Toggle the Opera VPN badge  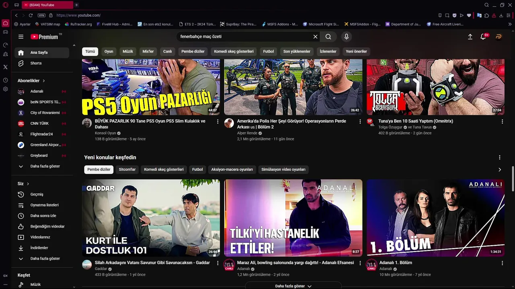pos(41,15)
